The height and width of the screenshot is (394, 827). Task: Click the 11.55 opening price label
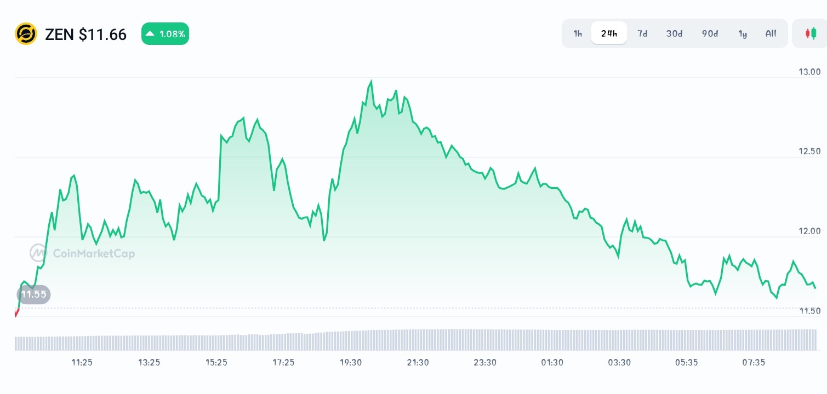(33, 294)
